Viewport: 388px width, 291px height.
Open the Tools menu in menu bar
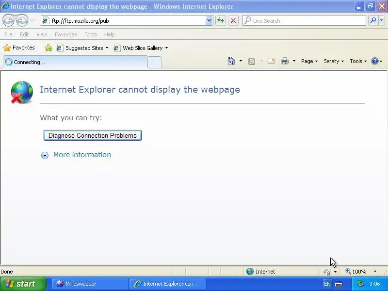click(91, 34)
